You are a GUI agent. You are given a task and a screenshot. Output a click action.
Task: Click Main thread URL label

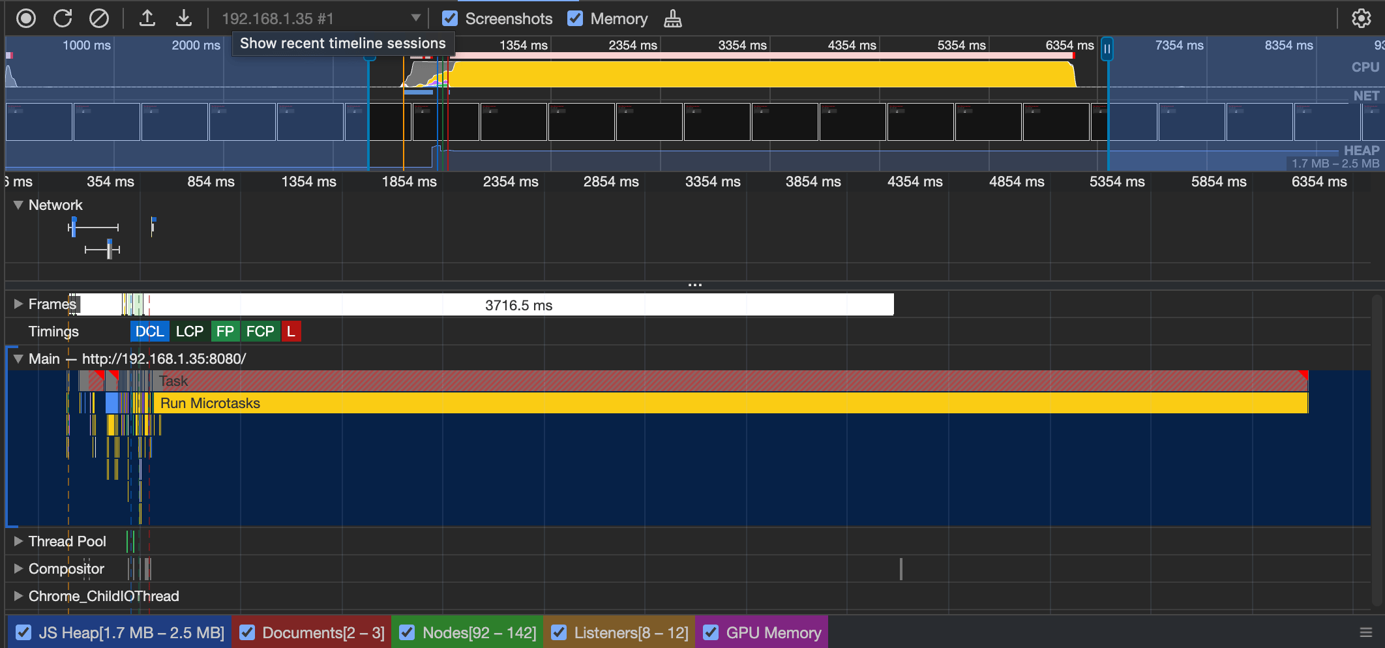tap(164, 359)
